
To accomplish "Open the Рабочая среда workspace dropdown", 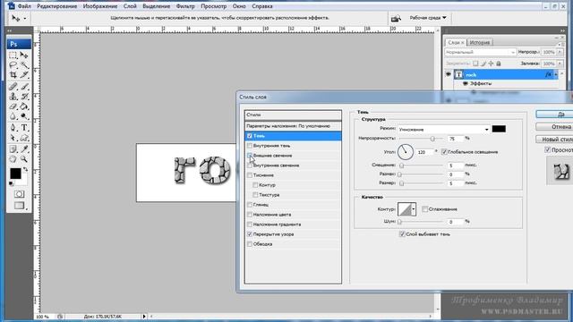I will [428, 18].
